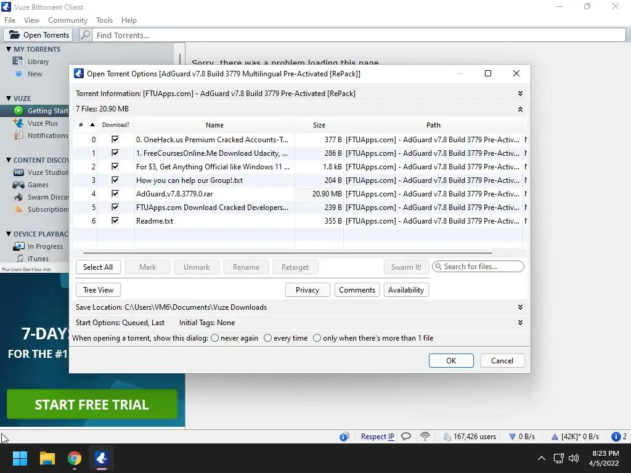631x473 pixels.
Task: Select 'only when there's more than 1 file' option
Action: point(317,338)
